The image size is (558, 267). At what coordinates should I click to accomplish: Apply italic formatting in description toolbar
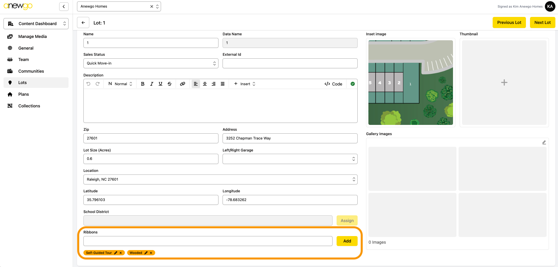tap(152, 84)
